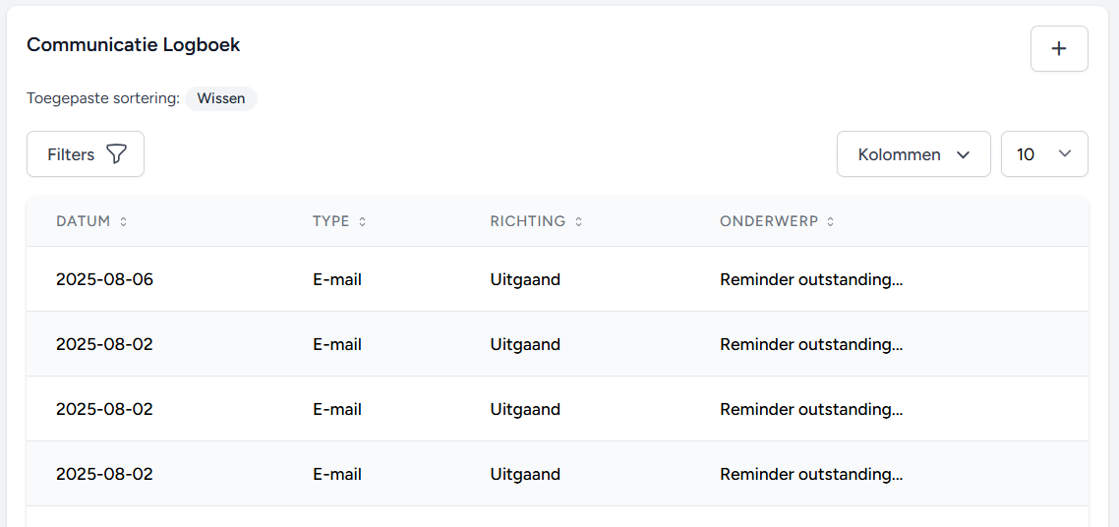
Task: Sort by Onderwerp column arrows
Action: (x=830, y=222)
